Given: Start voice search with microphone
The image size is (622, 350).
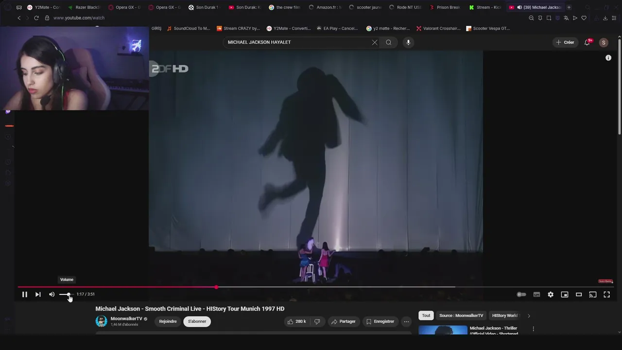Looking at the screenshot, I should coord(408,42).
